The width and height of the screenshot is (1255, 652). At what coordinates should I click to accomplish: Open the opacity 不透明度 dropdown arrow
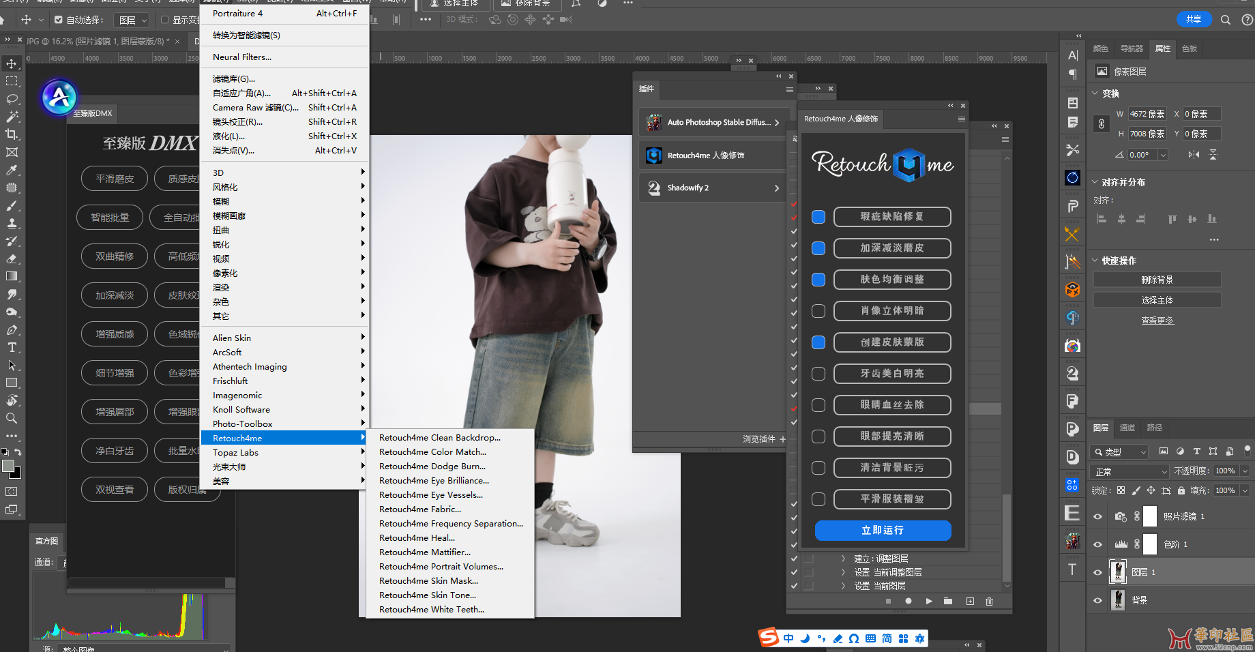pos(1245,471)
